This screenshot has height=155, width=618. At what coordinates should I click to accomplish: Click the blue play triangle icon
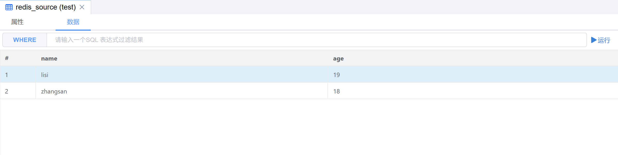pos(594,40)
